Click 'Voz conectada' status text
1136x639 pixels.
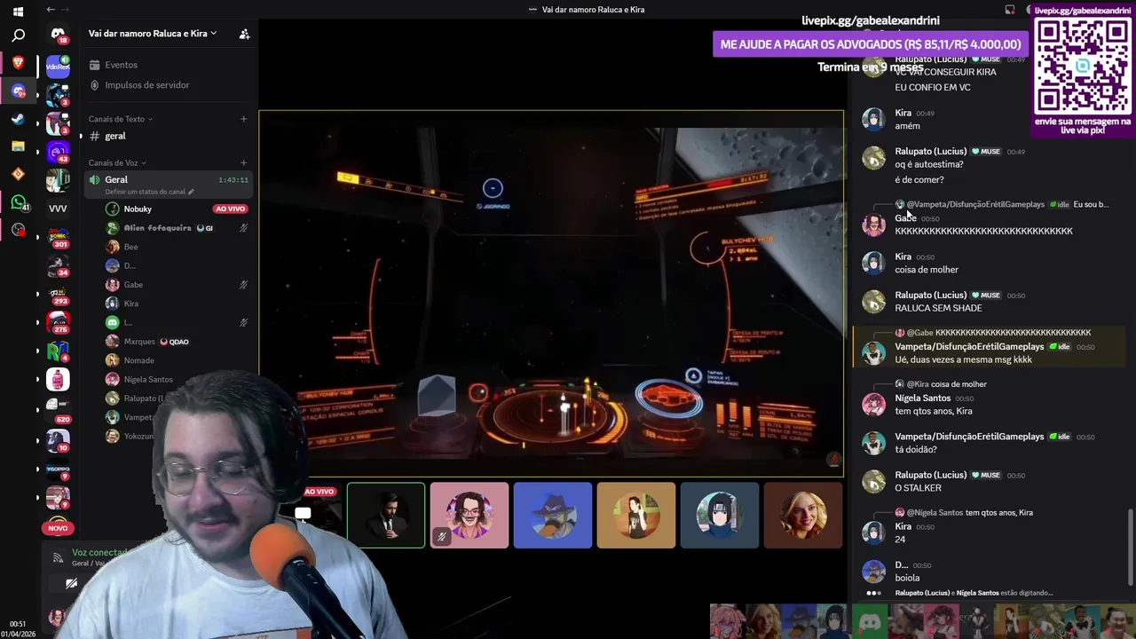pos(100,552)
